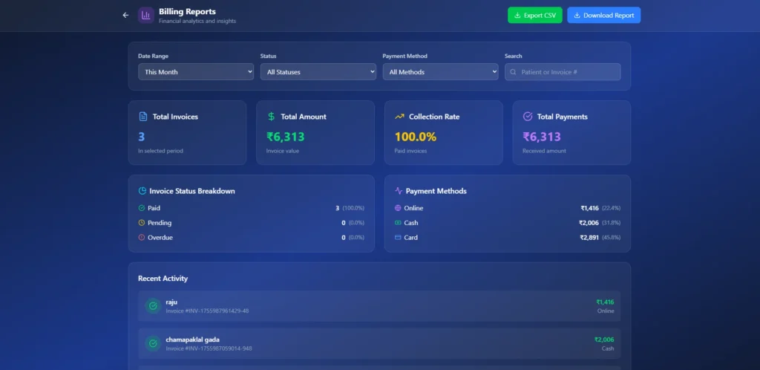Click the Total Payments ₹6,313 value
The width and height of the screenshot is (760, 370).
point(542,137)
